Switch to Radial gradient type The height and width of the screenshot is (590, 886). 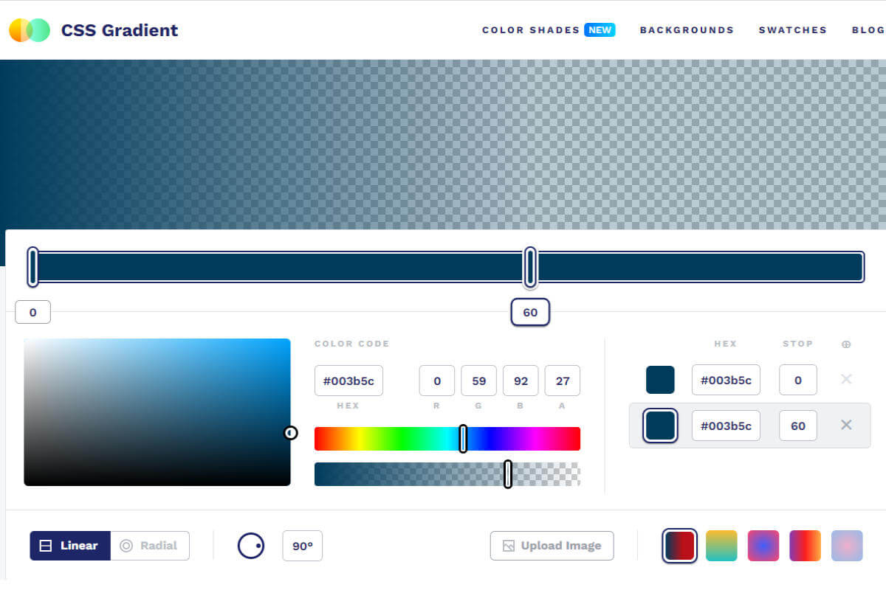[150, 546]
